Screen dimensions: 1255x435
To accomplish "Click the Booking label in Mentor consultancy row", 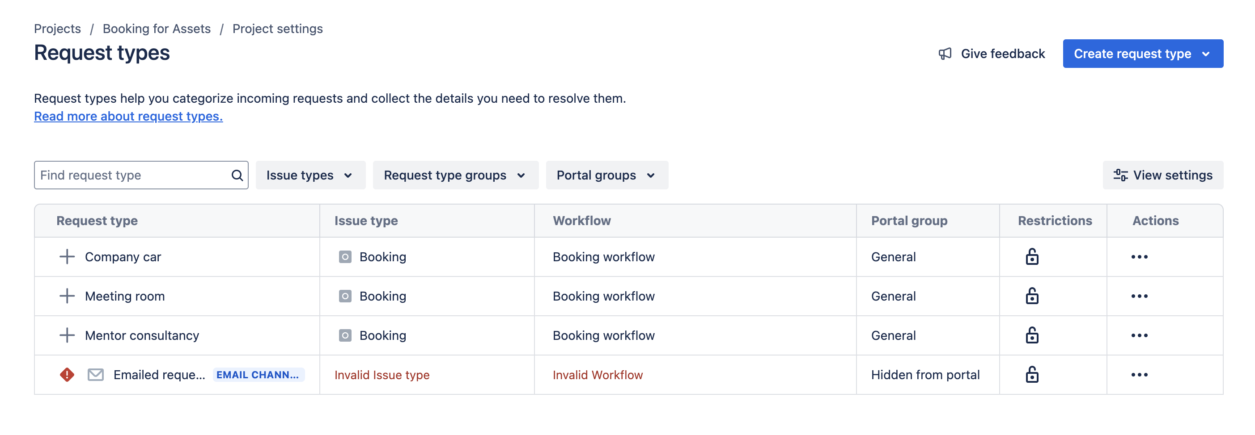I will (383, 336).
